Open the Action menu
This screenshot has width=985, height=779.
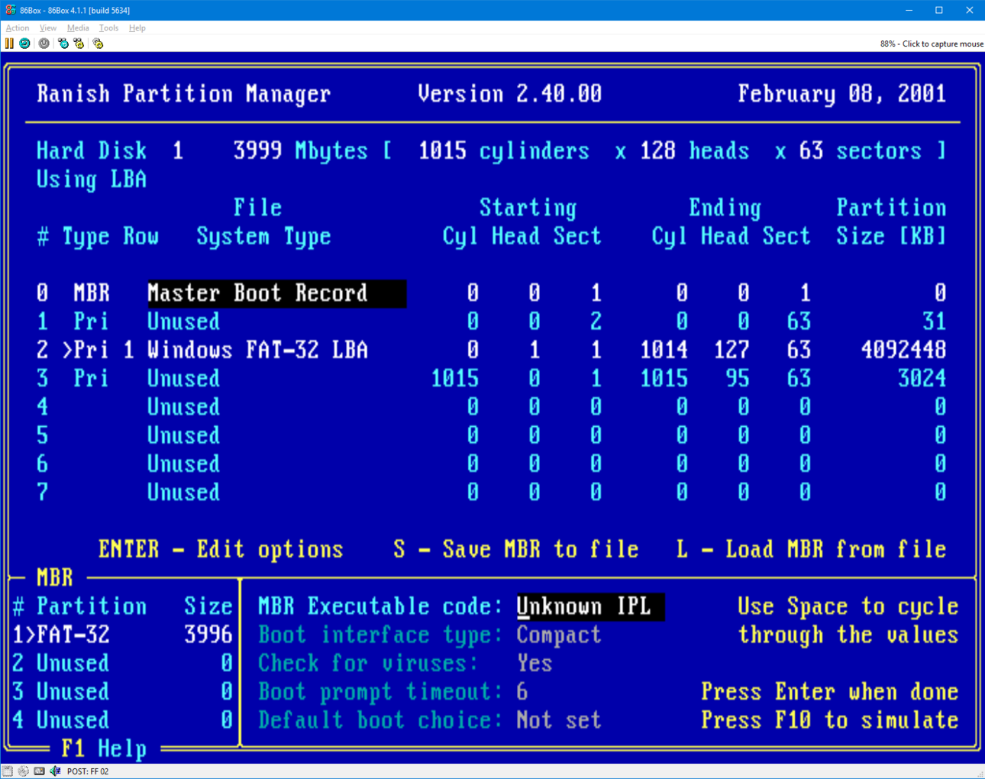point(18,27)
